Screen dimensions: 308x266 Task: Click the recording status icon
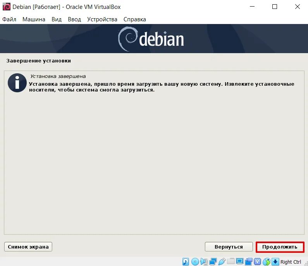pyautogui.click(x=249, y=262)
